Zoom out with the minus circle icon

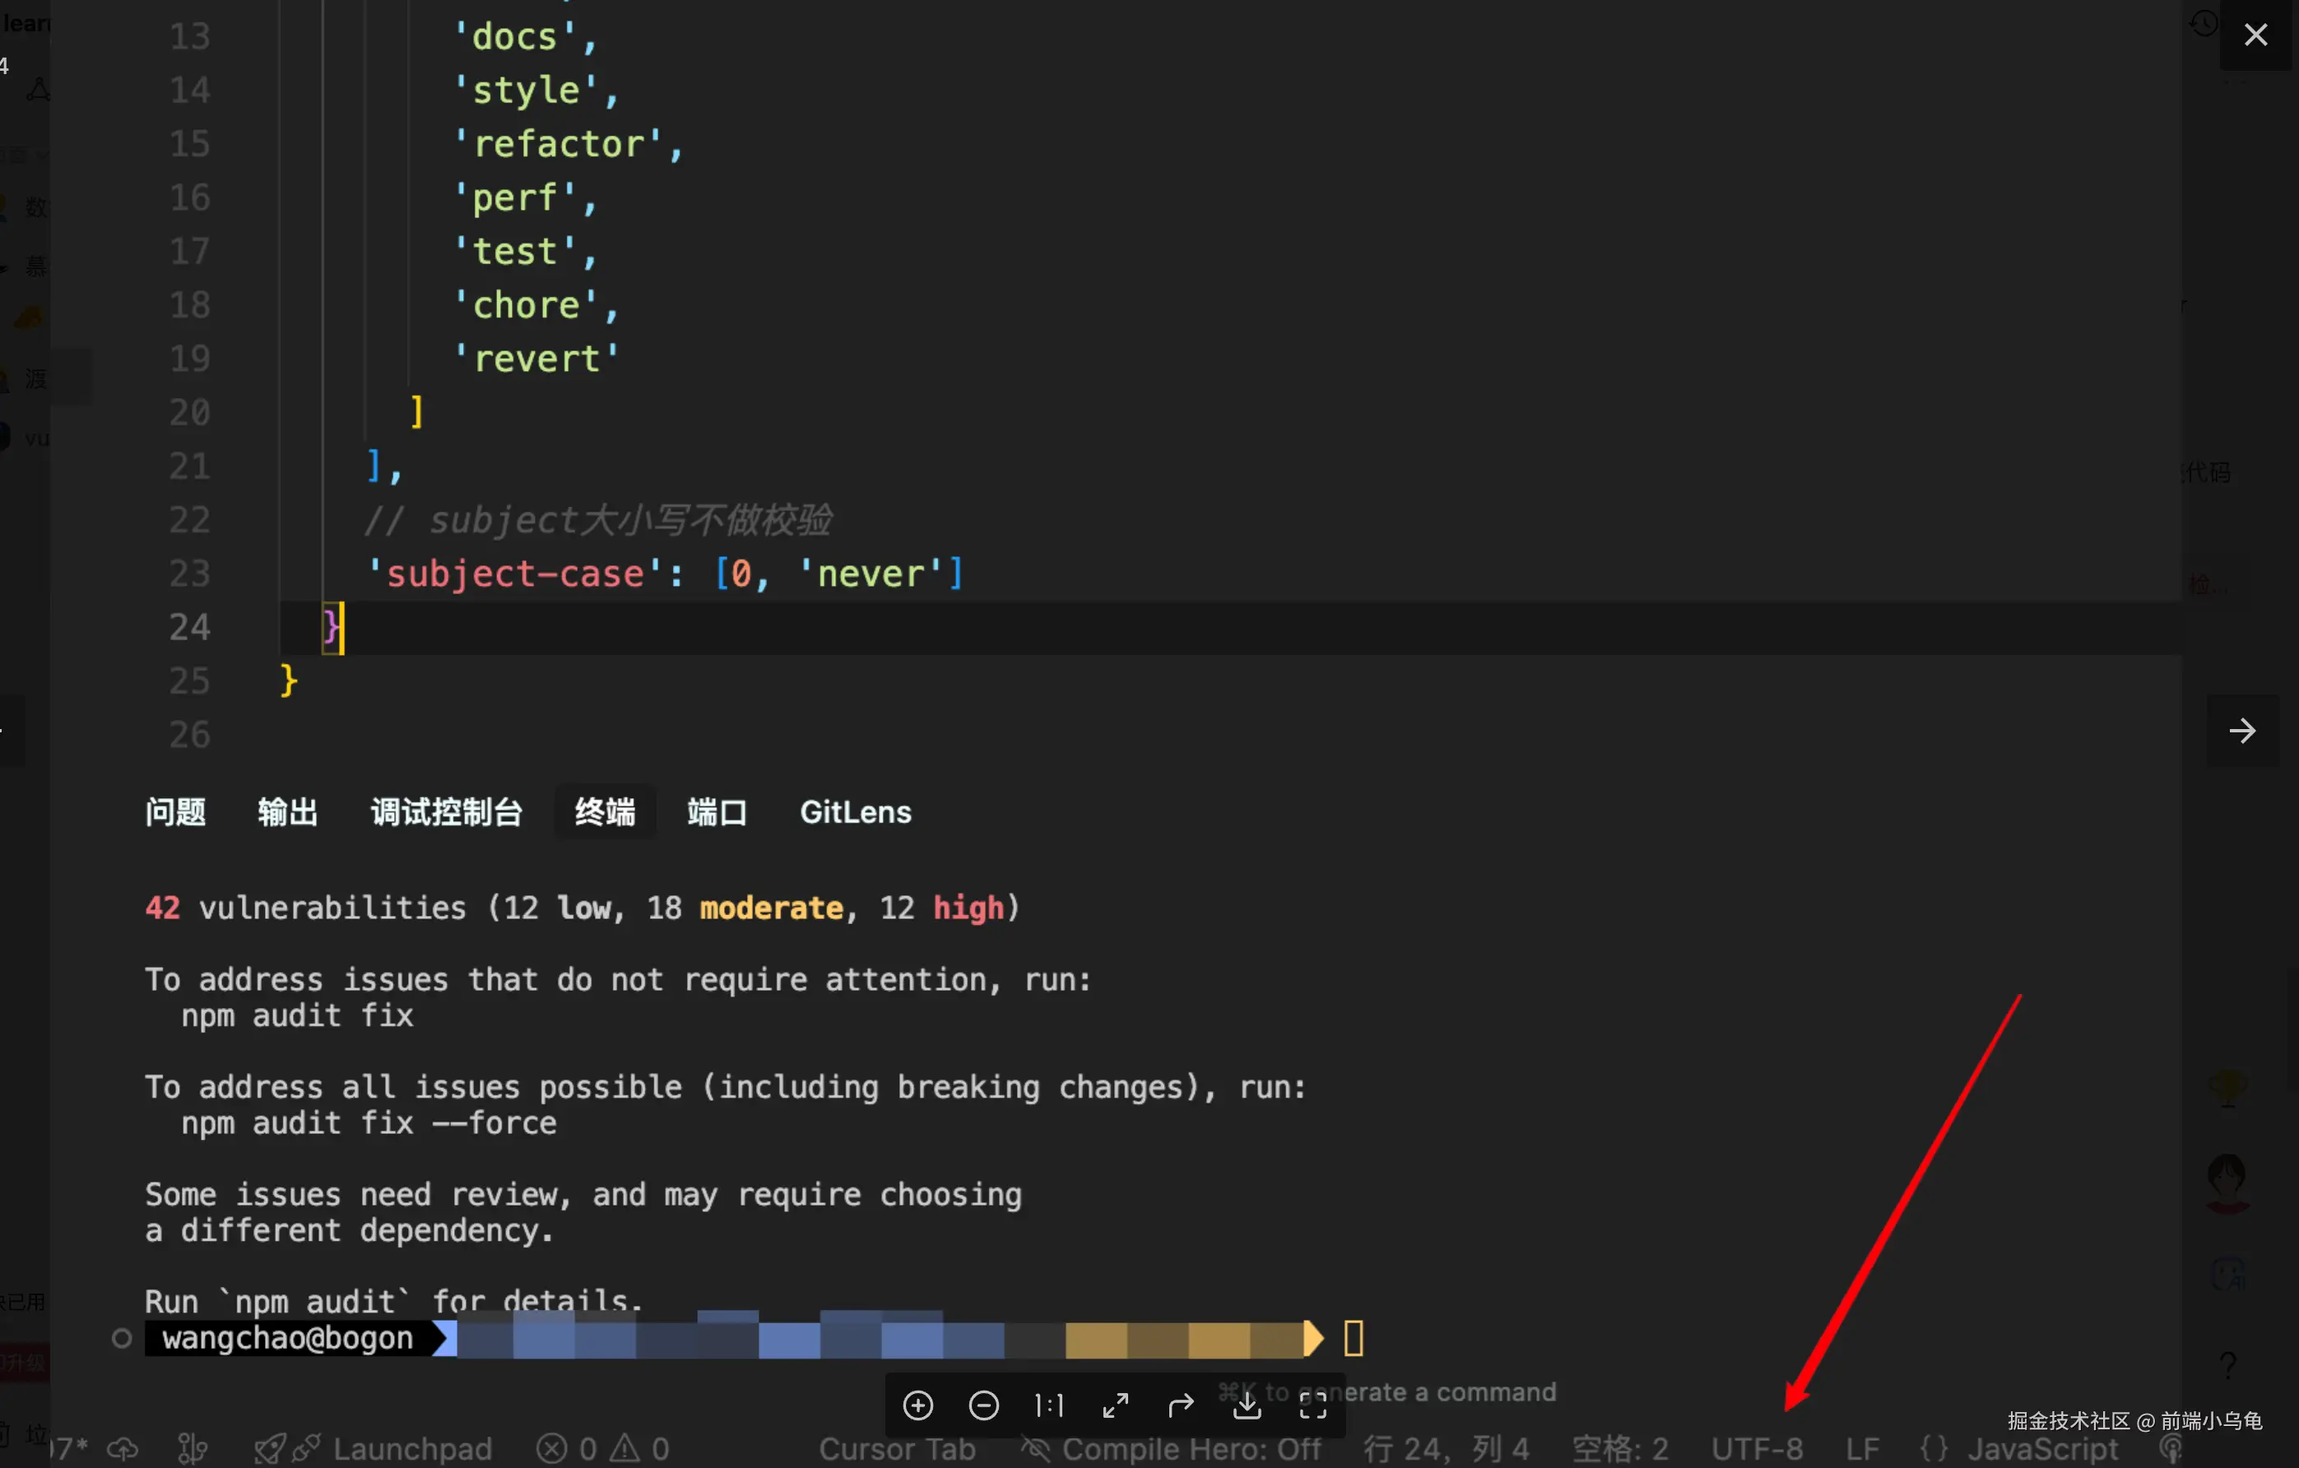pos(983,1405)
